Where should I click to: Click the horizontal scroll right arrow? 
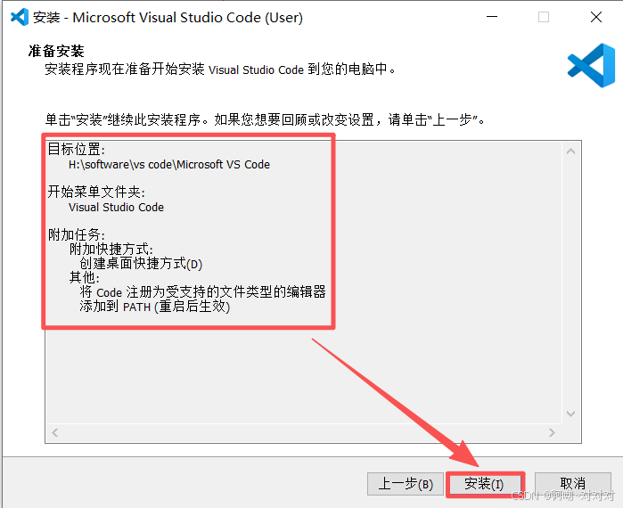552,432
